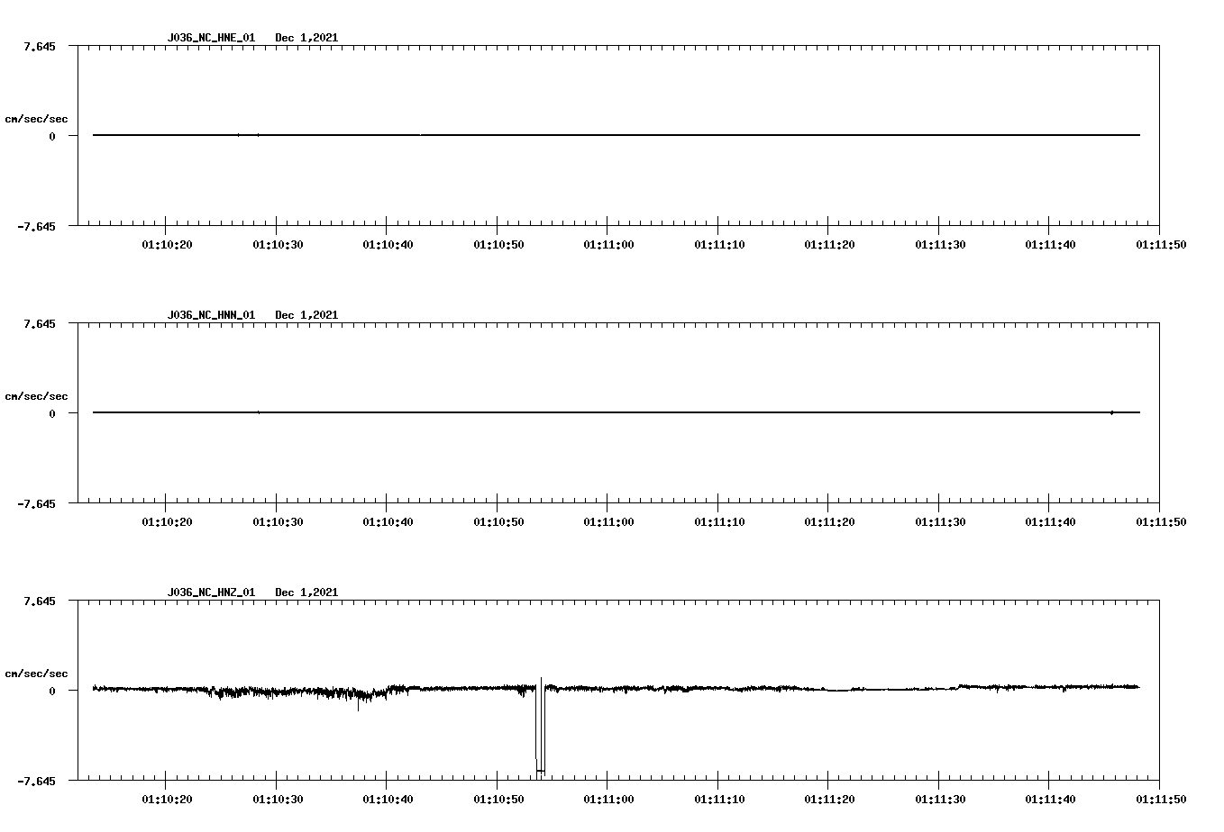This screenshot has width=1224, height=832.
Task: Click the cm/sec/sec unit label of the HNN plot
Action: (x=36, y=396)
